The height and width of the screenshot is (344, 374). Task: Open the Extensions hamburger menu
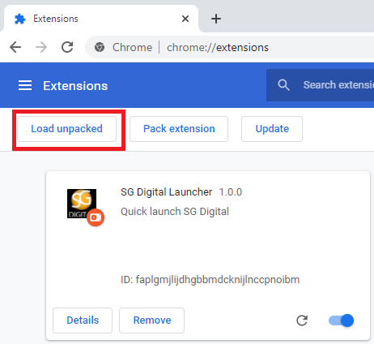point(25,85)
